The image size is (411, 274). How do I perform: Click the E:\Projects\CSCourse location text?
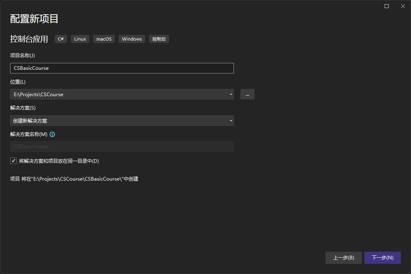[x=39, y=95]
